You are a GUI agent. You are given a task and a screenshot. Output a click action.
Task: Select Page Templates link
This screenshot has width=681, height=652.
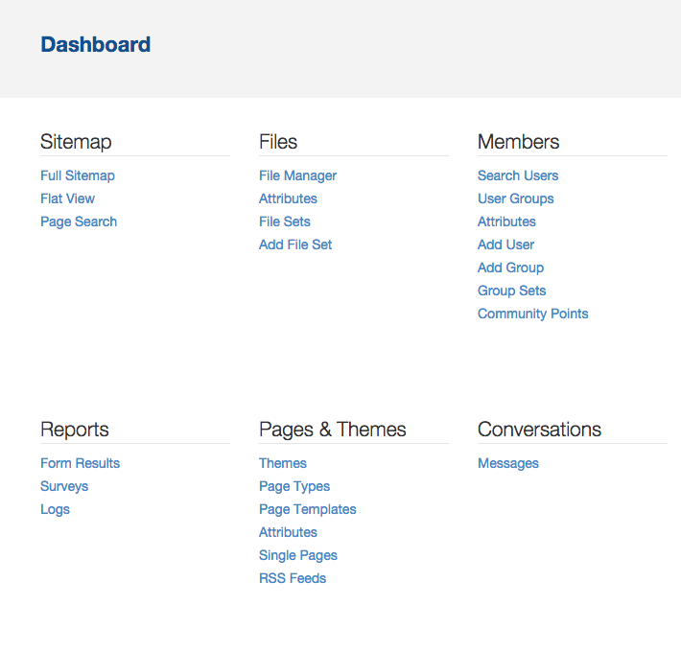[x=308, y=510]
